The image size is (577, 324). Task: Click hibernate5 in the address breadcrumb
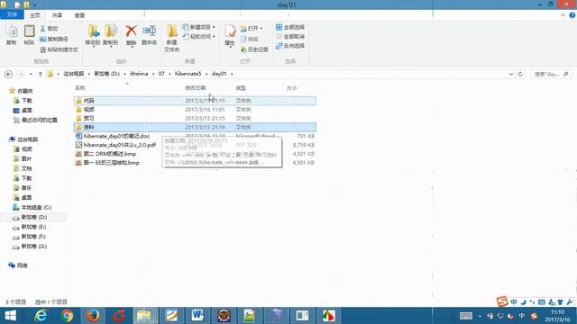coord(188,74)
